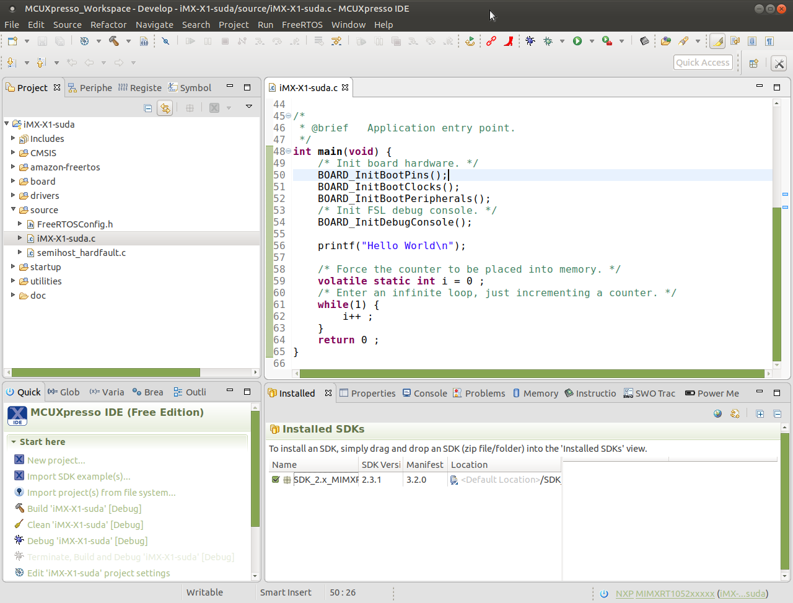Toggle Mark Occurrences highlighter in toolbar
This screenshot has height=603, width=793.
coord(717,41)
